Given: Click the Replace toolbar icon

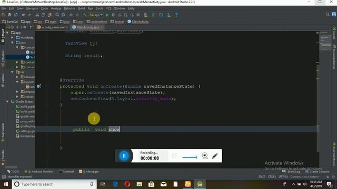Looking at the screenshot, I should point(63,15).
